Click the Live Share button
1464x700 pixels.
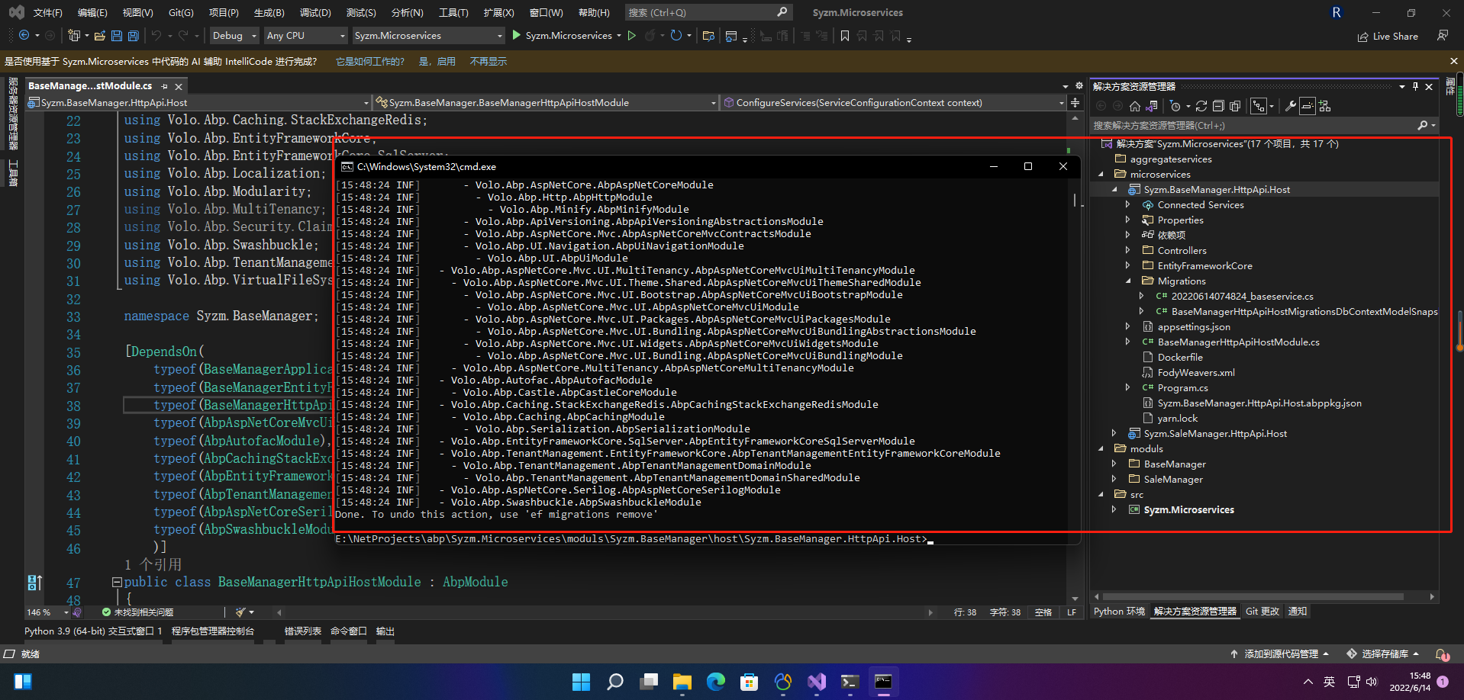[x=1388, y=36]
